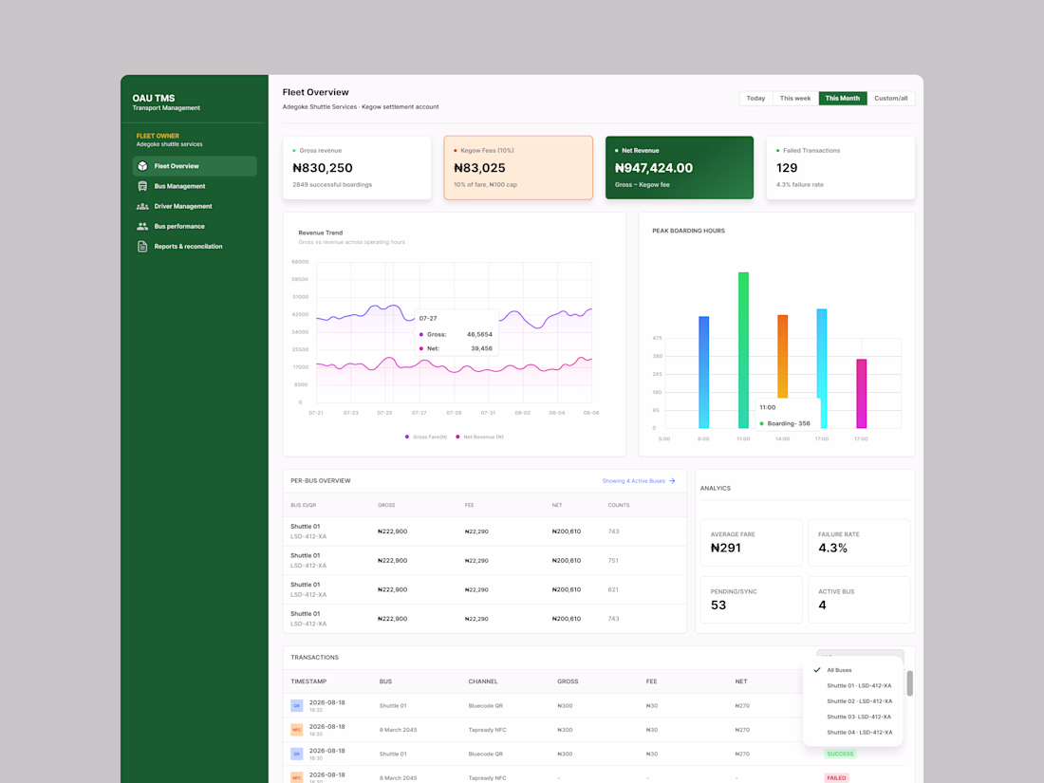This screenshot has height=783, width=1044.
Task: Open Reports & reconciliation page
Action: coord(195,247)
